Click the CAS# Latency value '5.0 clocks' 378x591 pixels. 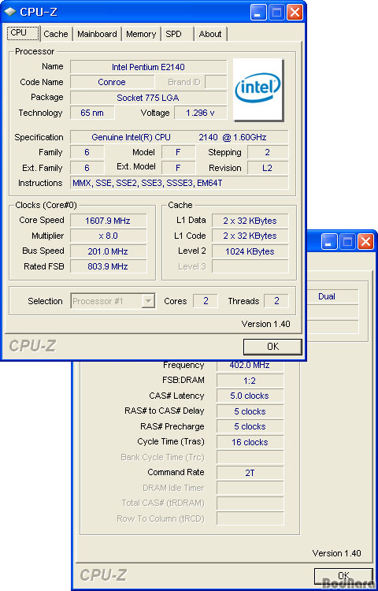click(250, 396)
